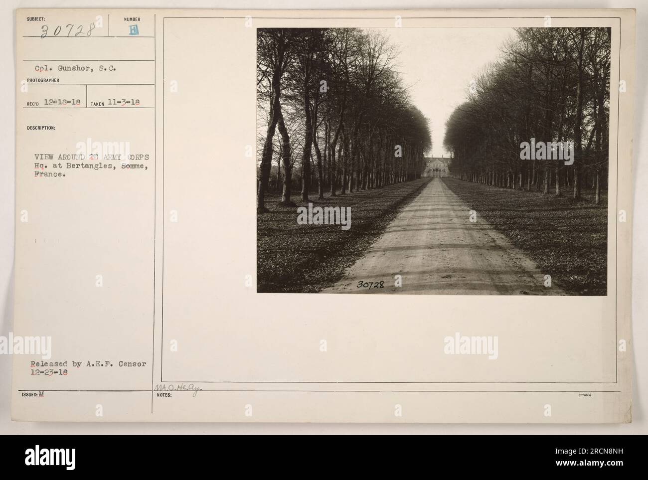
Task: Click the received date 12-18-18
Action: pyautogui.click(x=63, y=103)
